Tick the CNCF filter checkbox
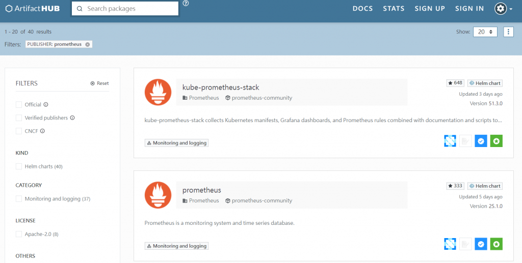 (19, 131)
